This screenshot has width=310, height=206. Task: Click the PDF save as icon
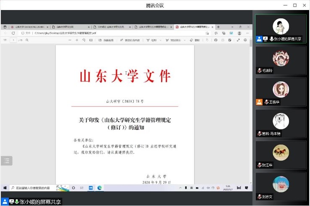click(230, 40)
